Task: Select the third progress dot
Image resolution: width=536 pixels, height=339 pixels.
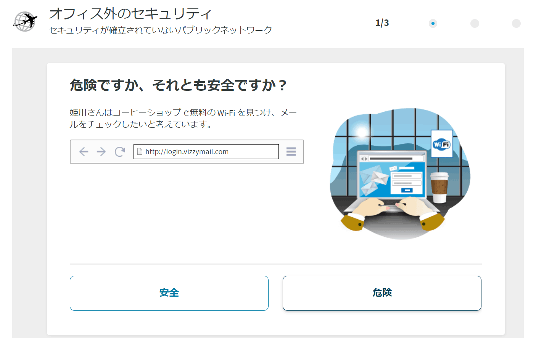Action: pyautogui.click(x=516, y=24)
